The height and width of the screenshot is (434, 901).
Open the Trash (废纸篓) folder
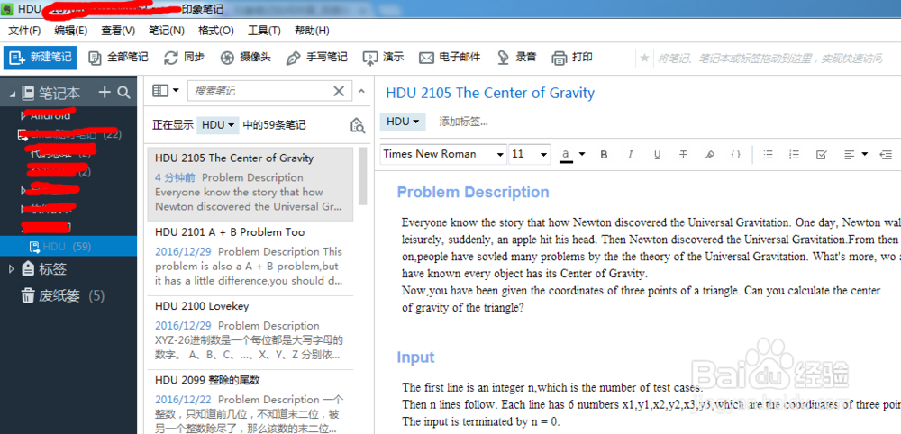63,296
